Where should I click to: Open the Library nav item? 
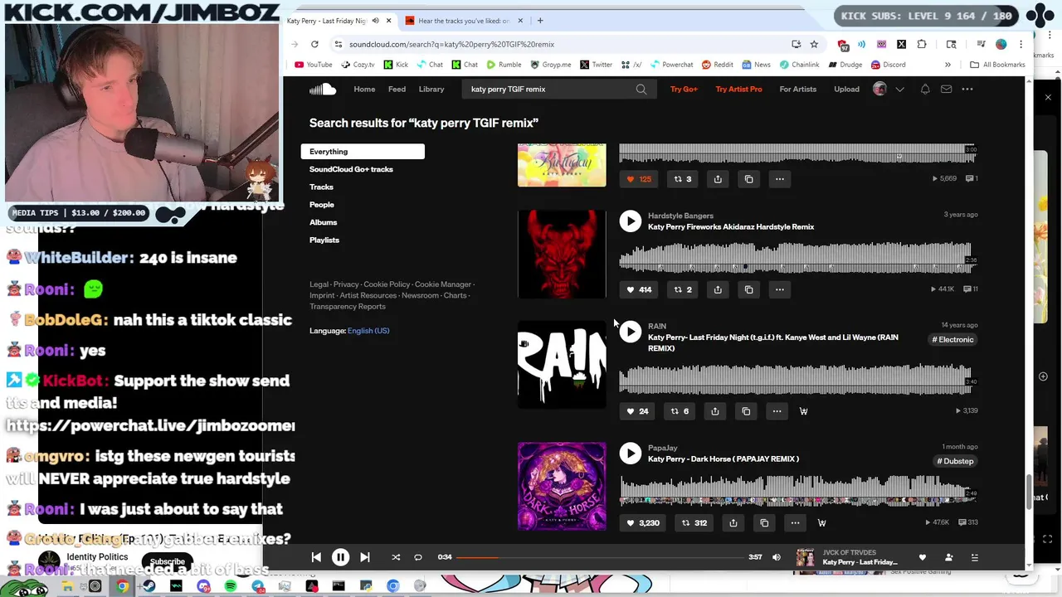click(x=431, y=89)
